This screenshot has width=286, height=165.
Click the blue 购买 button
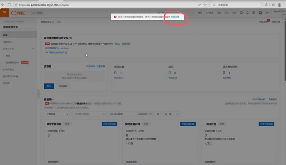click(x=49, y=86)
